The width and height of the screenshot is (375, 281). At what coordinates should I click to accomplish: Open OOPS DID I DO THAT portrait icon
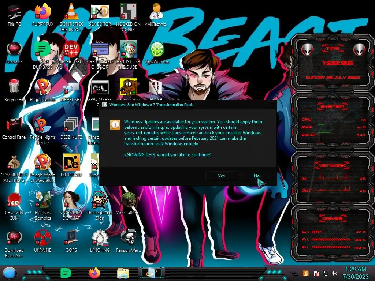71,206
